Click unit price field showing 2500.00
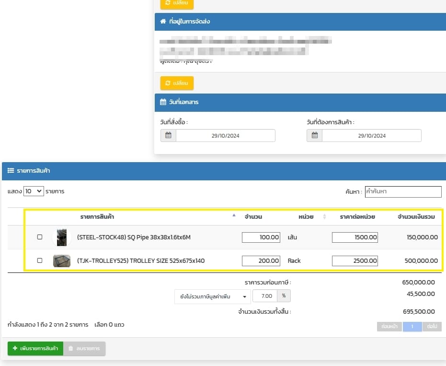Screen dimensions: 446x366 coord(355,261)
